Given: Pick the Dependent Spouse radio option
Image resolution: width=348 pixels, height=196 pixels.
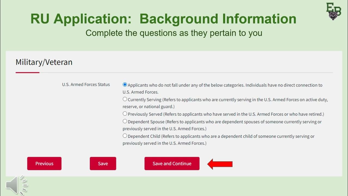Looking at the screenshot, I should (x=125, y=121).
